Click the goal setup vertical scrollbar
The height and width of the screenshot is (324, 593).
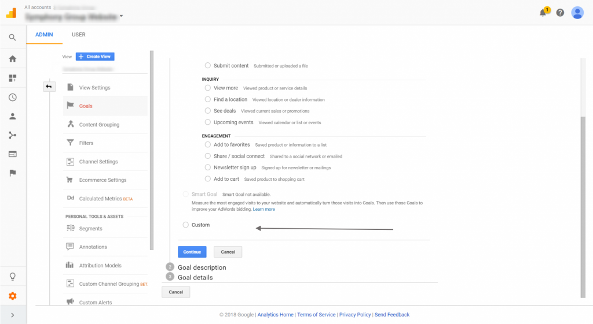tap(583, 202)
